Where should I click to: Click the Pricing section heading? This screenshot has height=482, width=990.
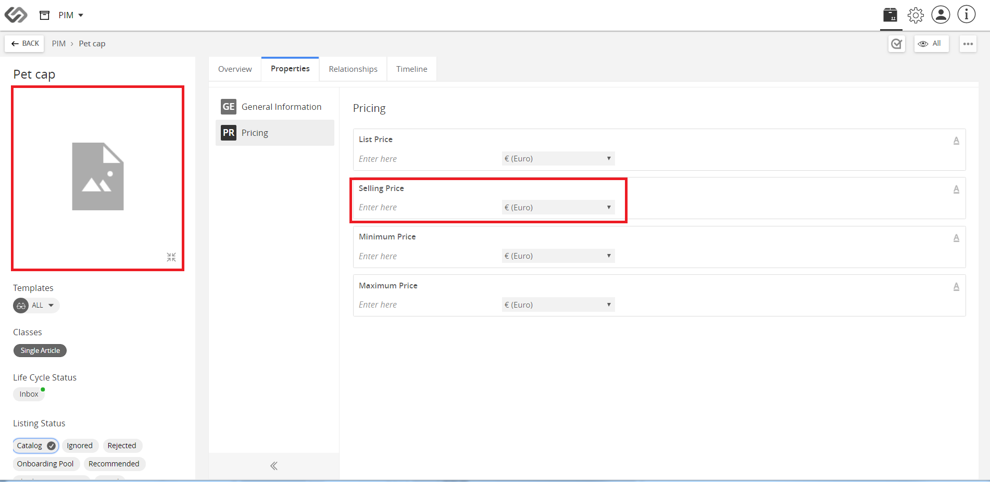[369, 108]
